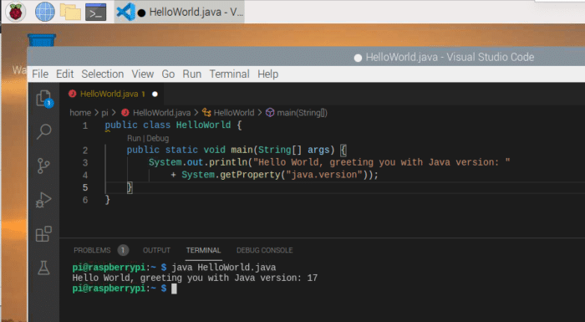The height and width of the screenshot is (322, 585).
Task: Open the file manager folder icon
Action: tap(70, 12)
